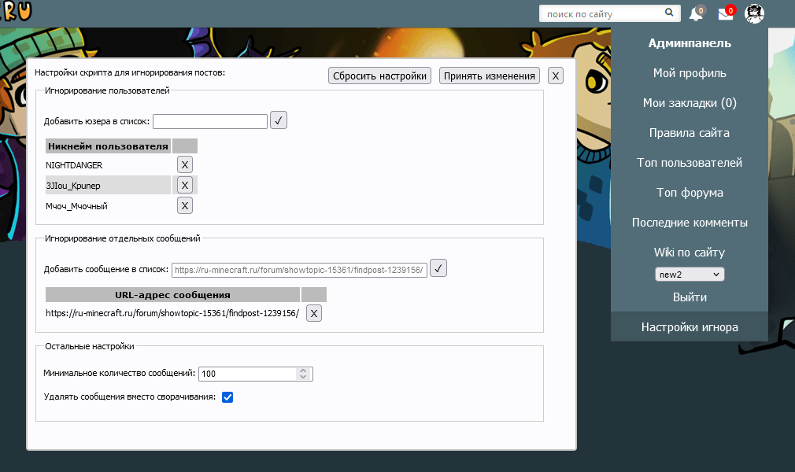Expand the new2 theme dropdown
The image size is (795, 472).
690,274
